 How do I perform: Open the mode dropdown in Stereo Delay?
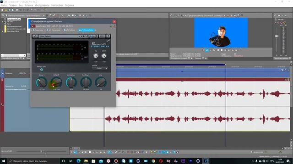tap(100, 68)
